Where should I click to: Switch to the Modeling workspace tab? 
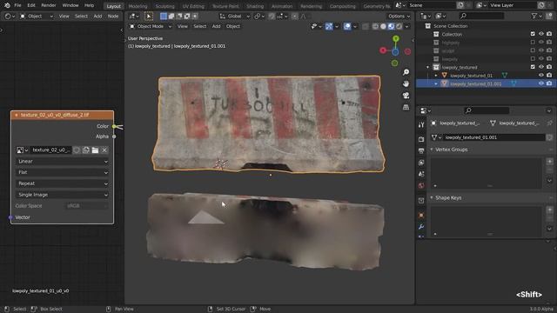point(138,6)
